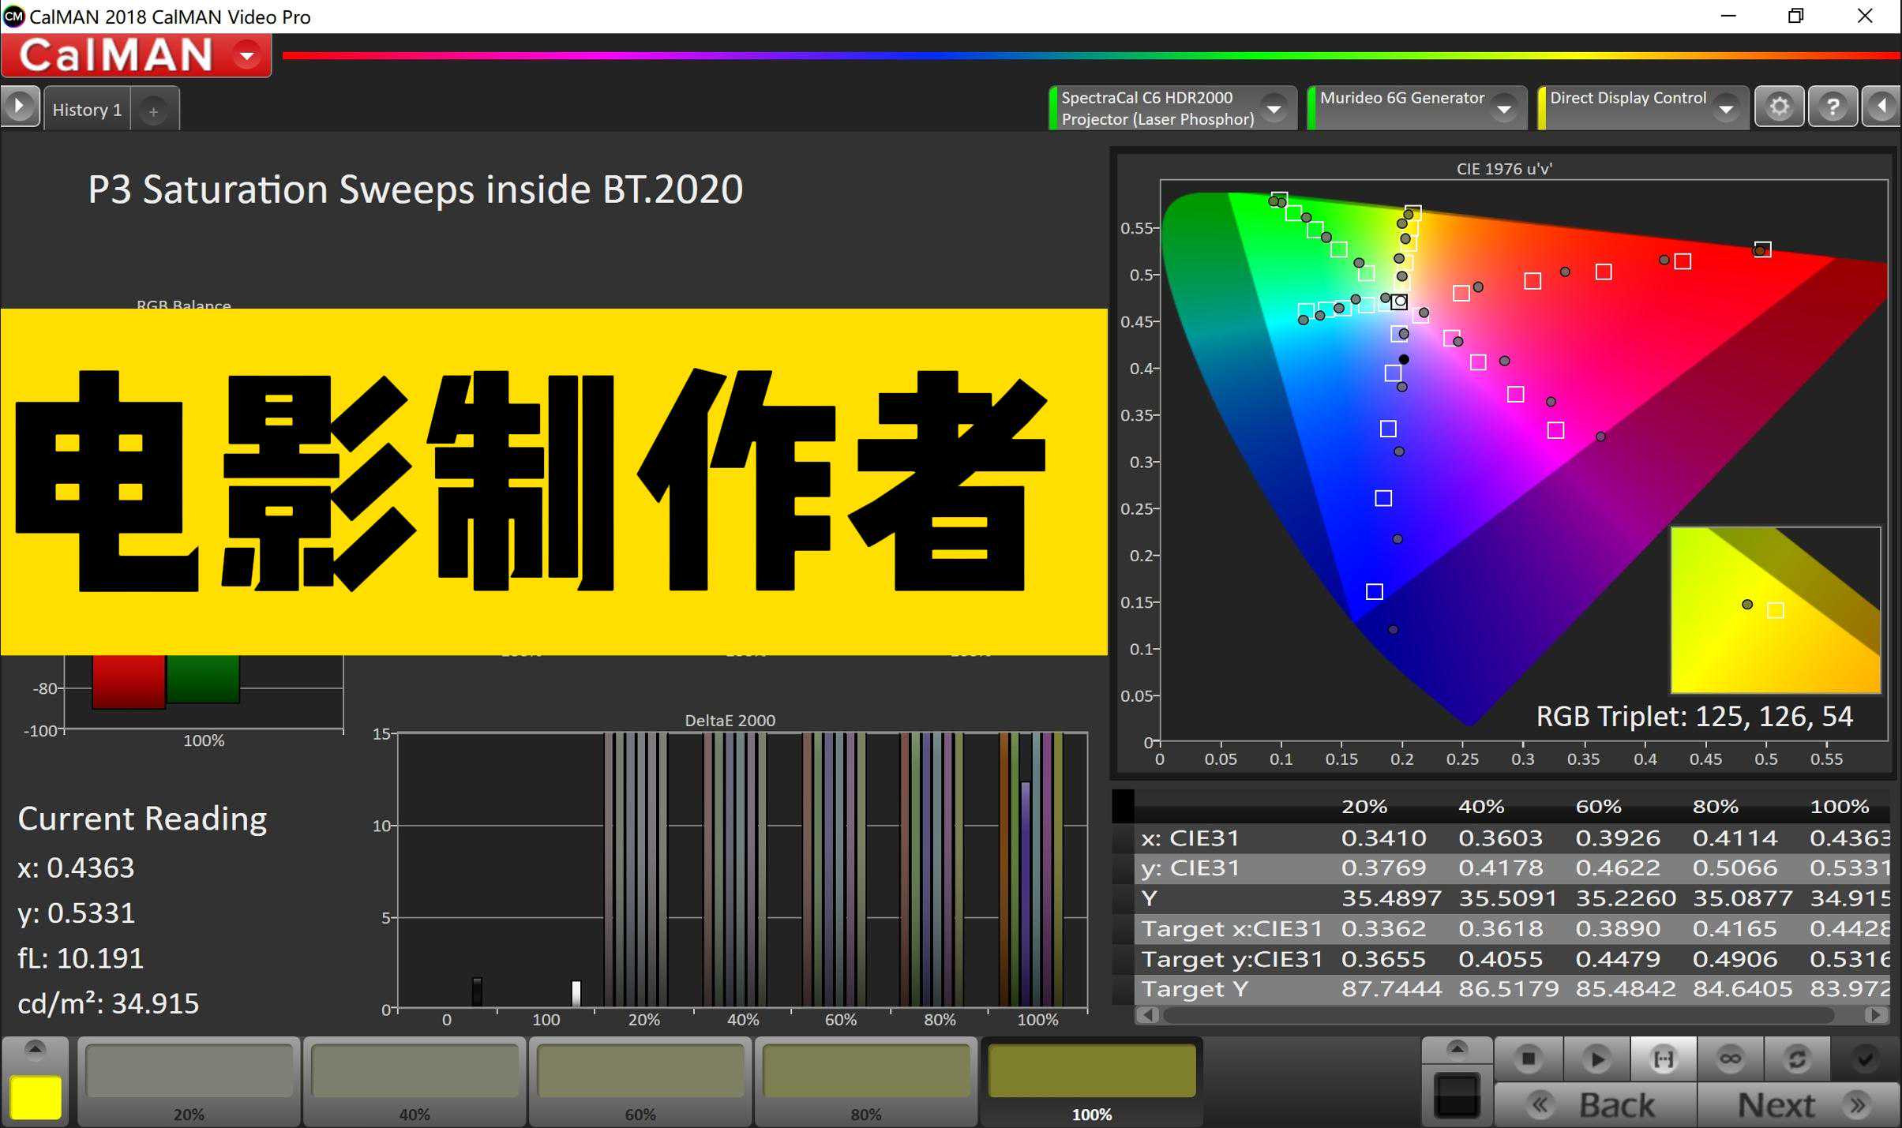Open the Murideo 6G Generator dropdown

(x=1504, y=108)
